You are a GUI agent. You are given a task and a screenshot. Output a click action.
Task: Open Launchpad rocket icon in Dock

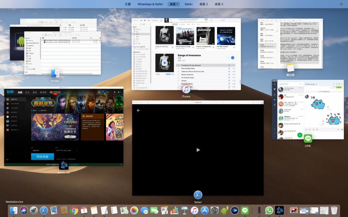34,210
